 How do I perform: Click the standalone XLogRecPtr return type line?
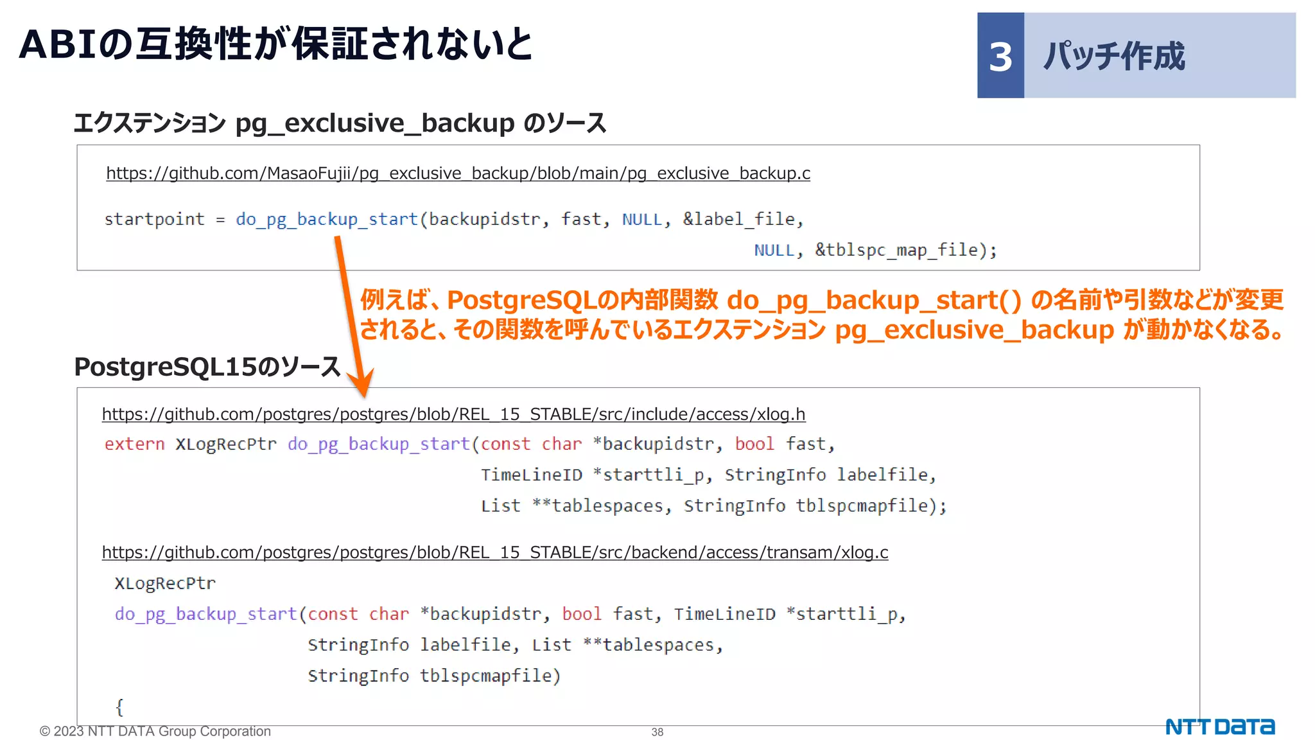pos(165,583)
